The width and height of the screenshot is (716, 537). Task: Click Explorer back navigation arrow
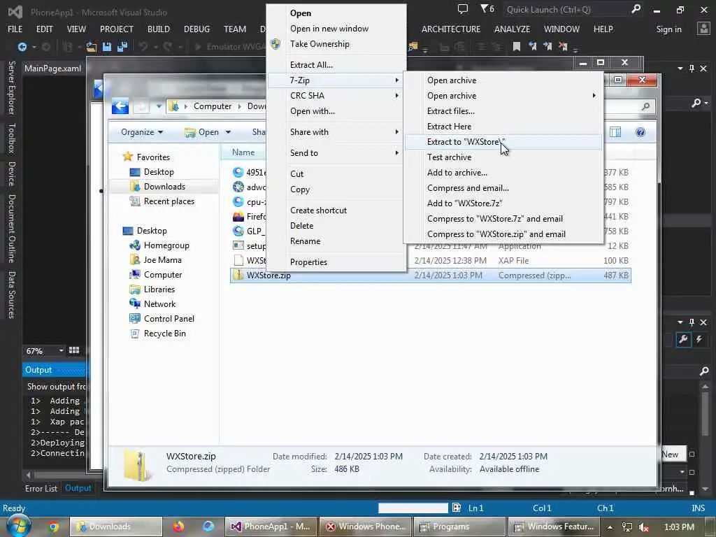(120, 106)
